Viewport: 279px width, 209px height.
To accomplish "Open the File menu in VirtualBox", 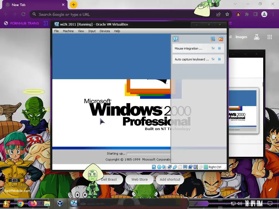I will [56, 31].
